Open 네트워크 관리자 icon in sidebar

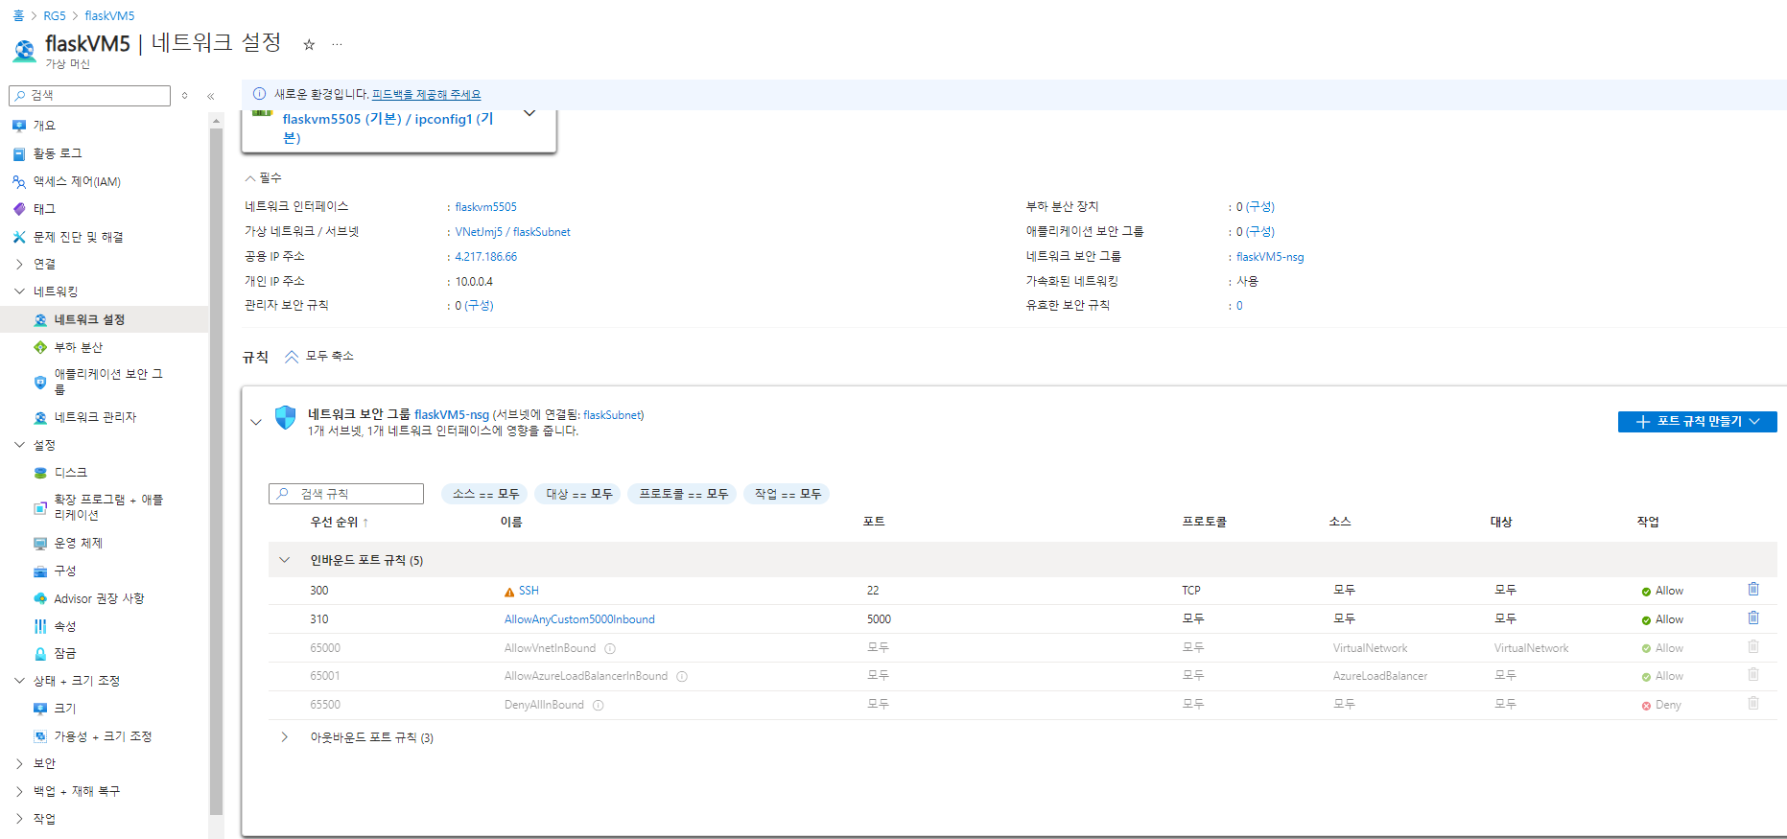point(40,417)
